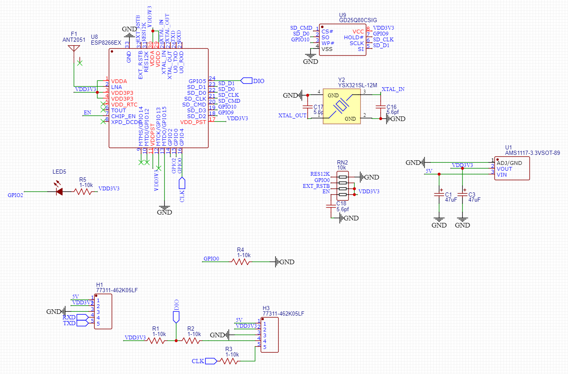Click the VDD3V3 label left of R1
This screenshot has width=568, height=374.
[135, 337]
